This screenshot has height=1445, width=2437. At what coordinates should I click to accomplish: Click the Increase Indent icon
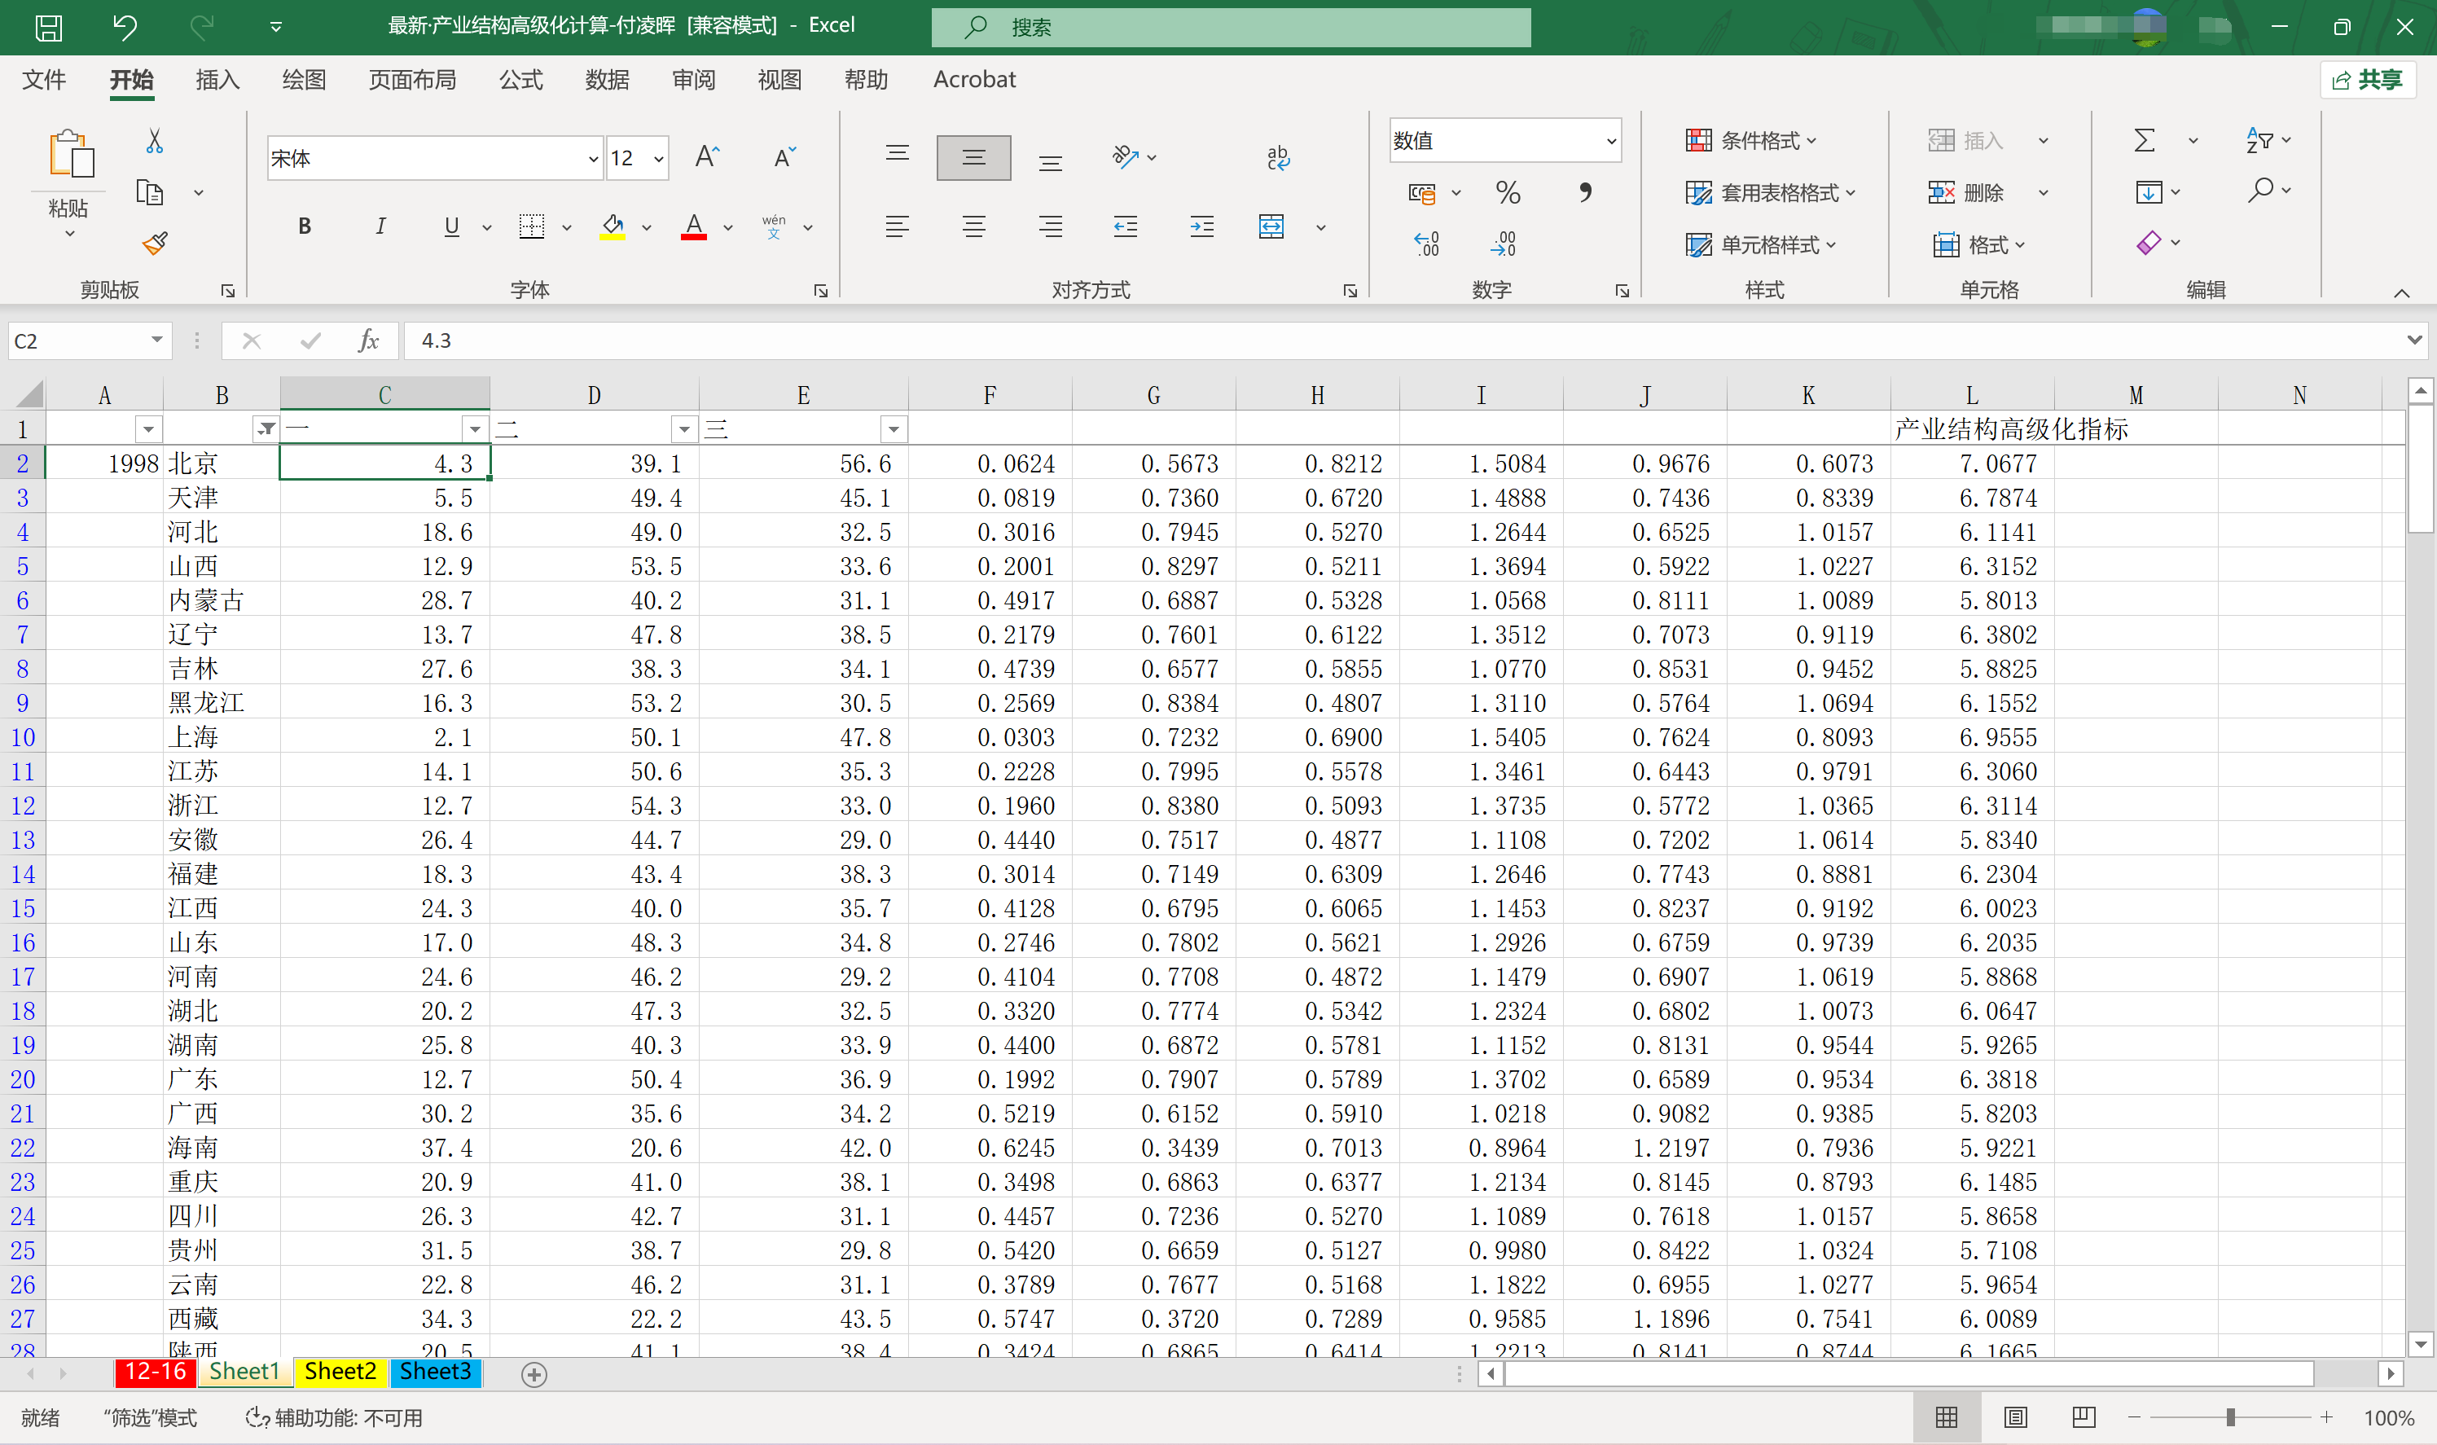coord(1201,227)
